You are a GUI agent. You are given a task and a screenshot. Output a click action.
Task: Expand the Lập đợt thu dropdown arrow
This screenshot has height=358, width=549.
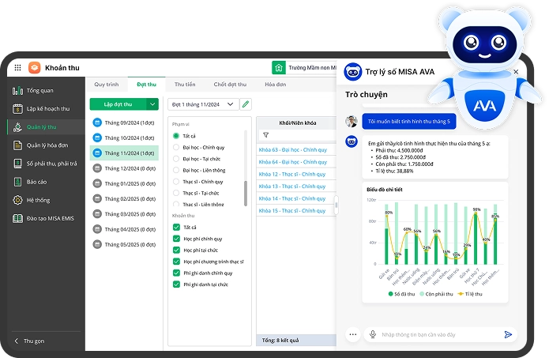click(152, 104)
